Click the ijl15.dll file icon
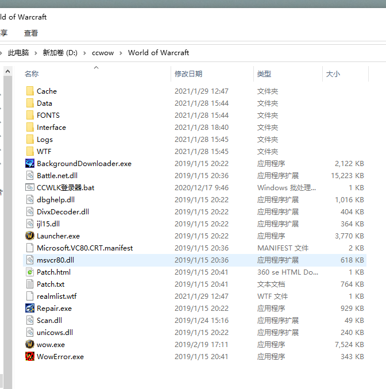This screenshot has width=386, height=389. point(30,224)
